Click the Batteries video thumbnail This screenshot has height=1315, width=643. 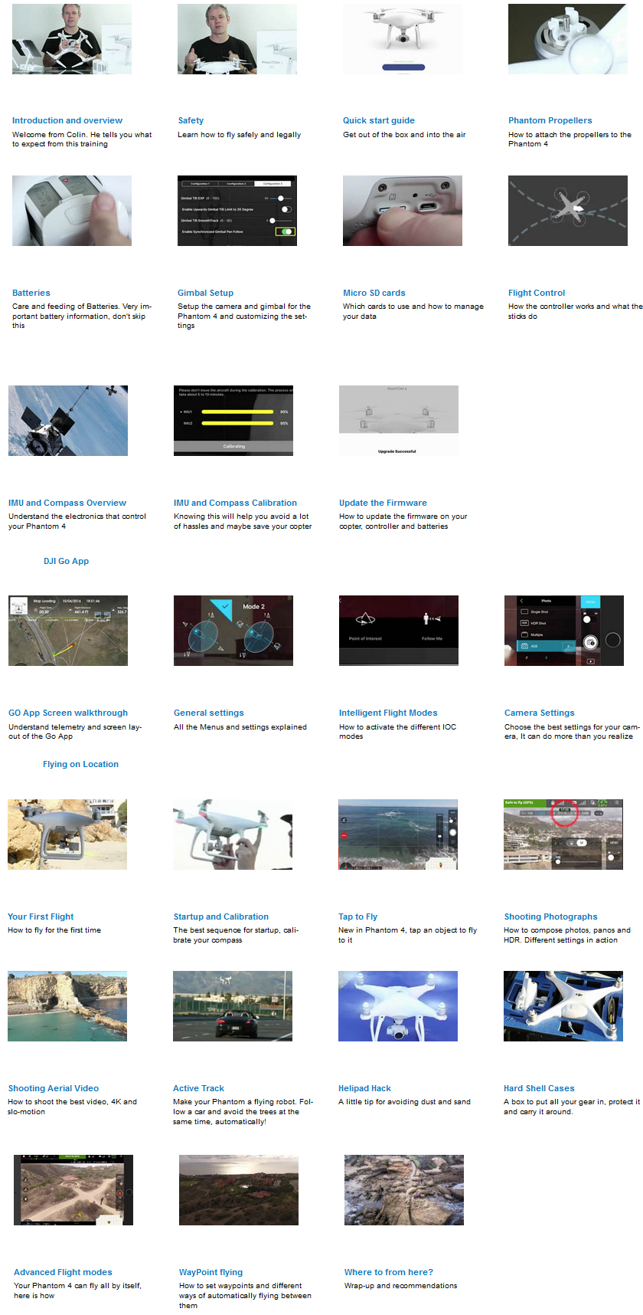pyautogui.click(x=72, y=211)
